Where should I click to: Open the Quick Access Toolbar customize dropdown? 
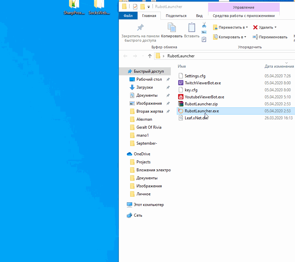click(148, 7)
